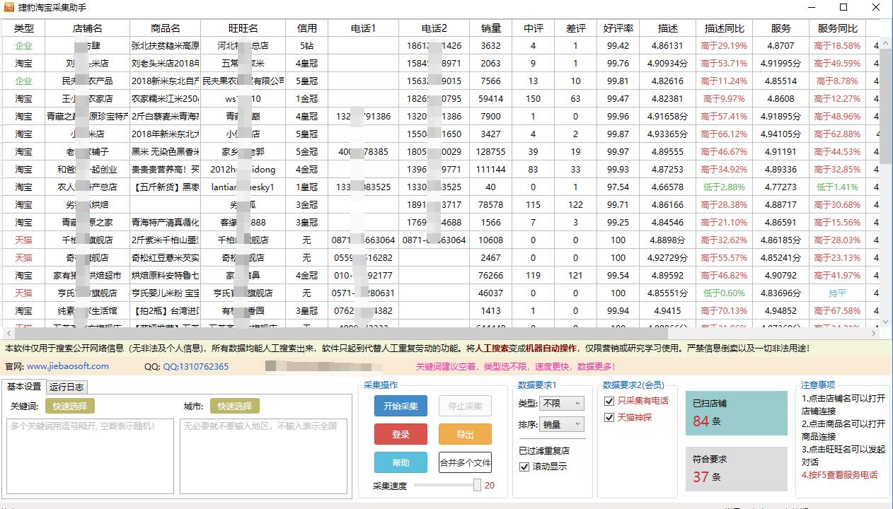Open product 2斤白藜麦米青海

(x=166, y=116)
